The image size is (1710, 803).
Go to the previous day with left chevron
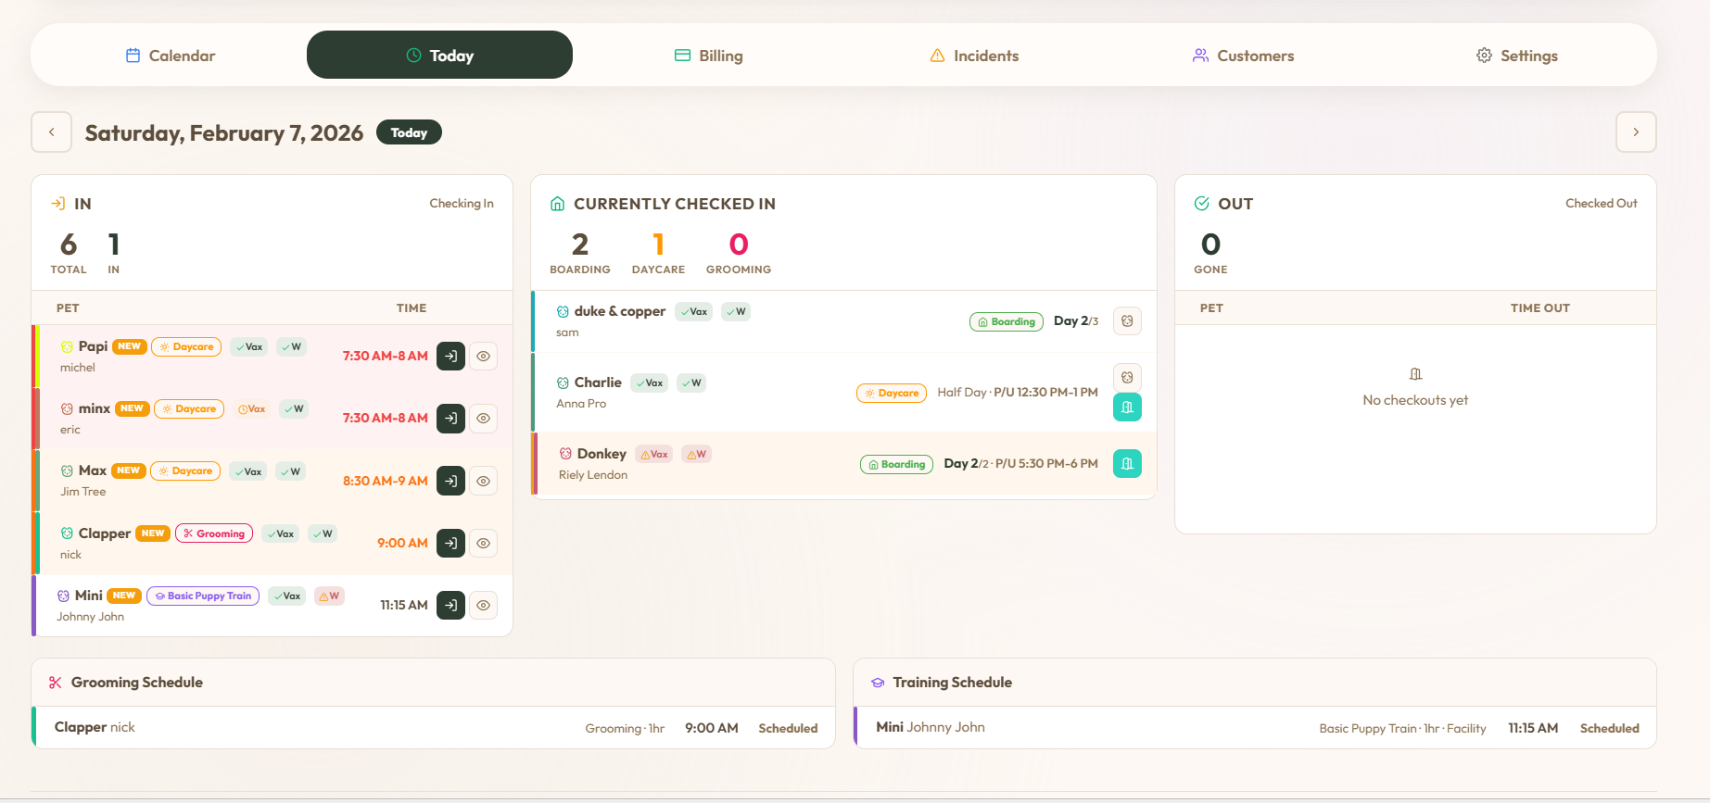[x=52, y=132]
